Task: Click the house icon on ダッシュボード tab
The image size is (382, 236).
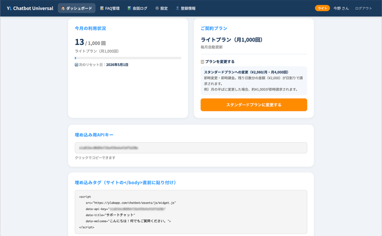Action: [x=63, y=8]
